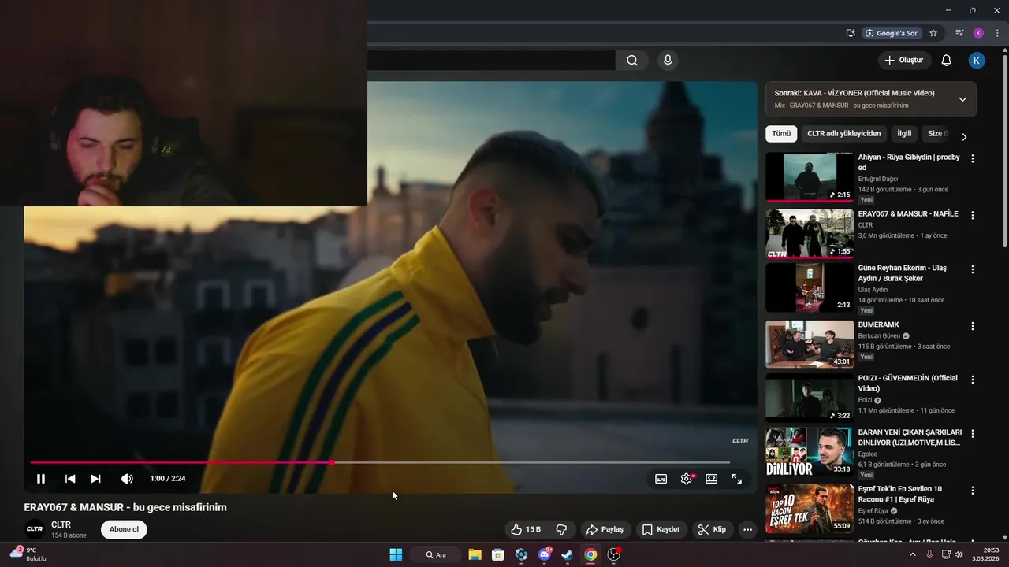Mute the video volume
Viewport: 1009px width, 567px height.
tap(127, 479)
